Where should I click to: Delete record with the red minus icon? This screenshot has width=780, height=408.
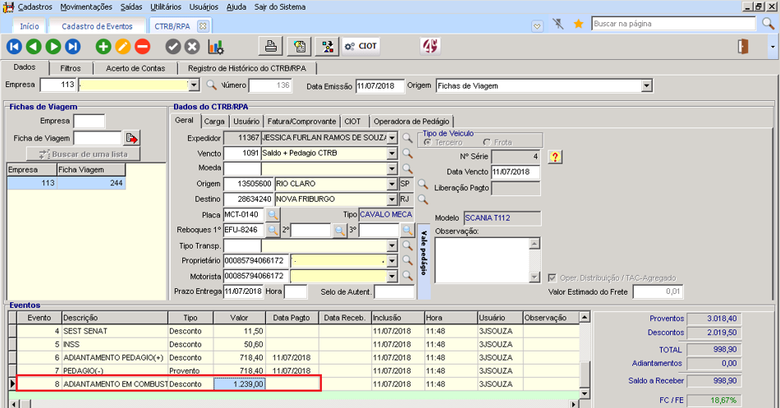(x=142, y=47)
